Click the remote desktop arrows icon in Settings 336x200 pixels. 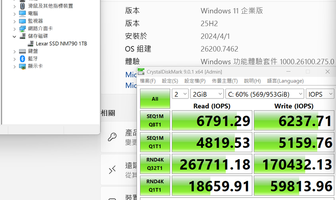click(x=112, y=170)
